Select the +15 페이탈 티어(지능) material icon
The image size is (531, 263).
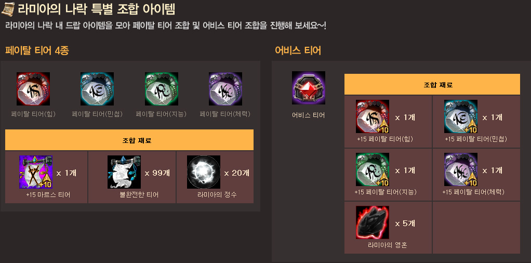tap(373, 169)
